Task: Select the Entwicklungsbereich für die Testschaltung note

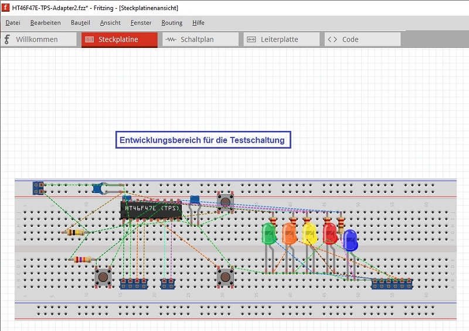Action: 203,140
